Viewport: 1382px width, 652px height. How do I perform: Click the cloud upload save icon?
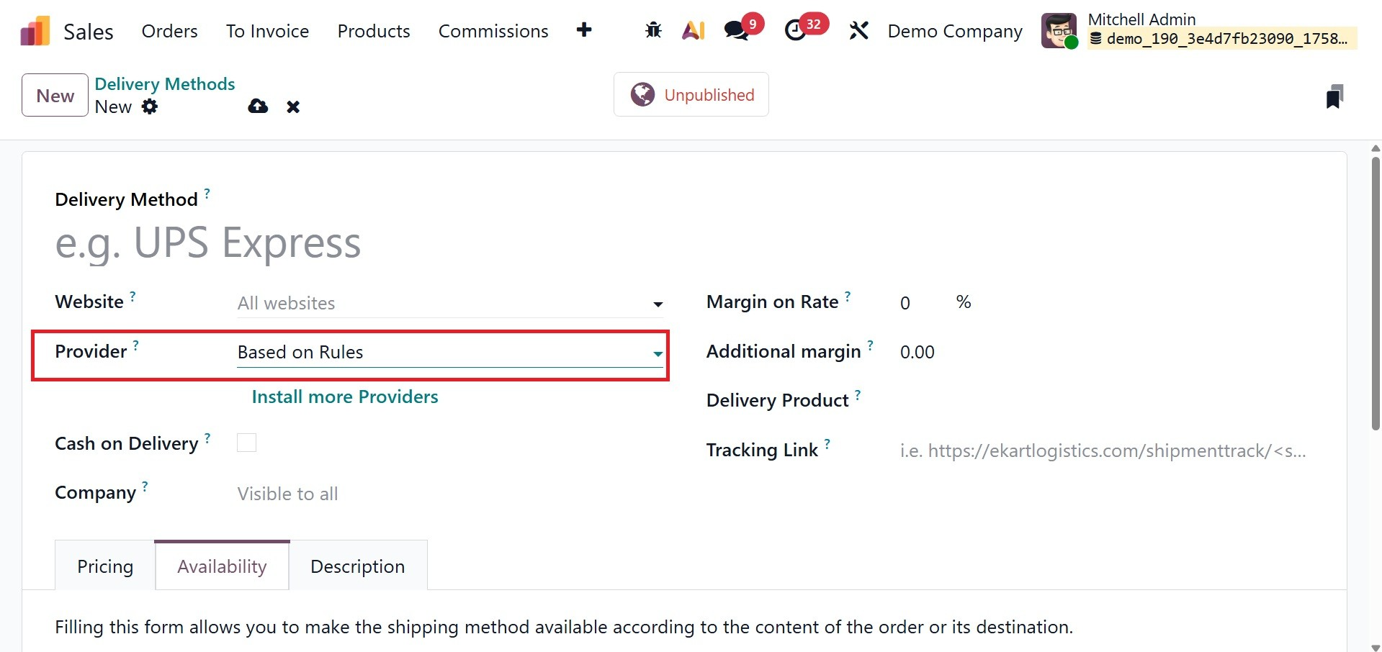click(258, 107)
